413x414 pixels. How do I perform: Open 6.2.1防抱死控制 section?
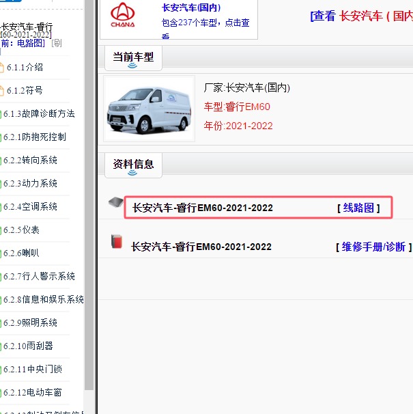click(x=35, y=137)
